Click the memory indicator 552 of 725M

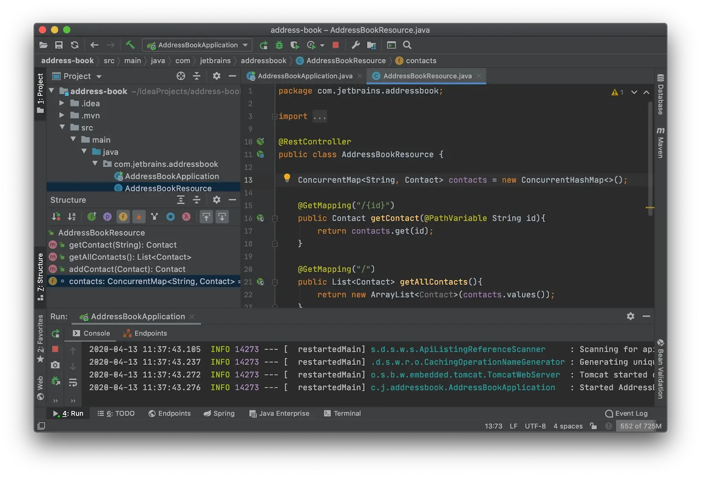(x=640, y=426)
